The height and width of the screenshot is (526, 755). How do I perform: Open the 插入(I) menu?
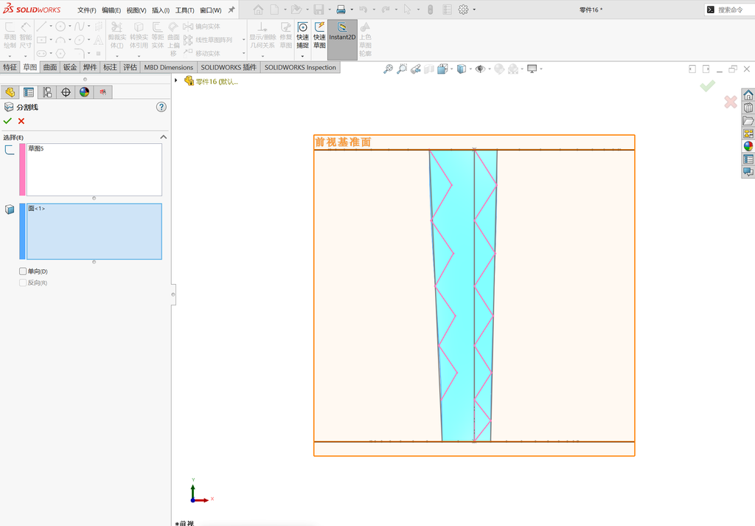pyautogui.click(x=160, y=10)
